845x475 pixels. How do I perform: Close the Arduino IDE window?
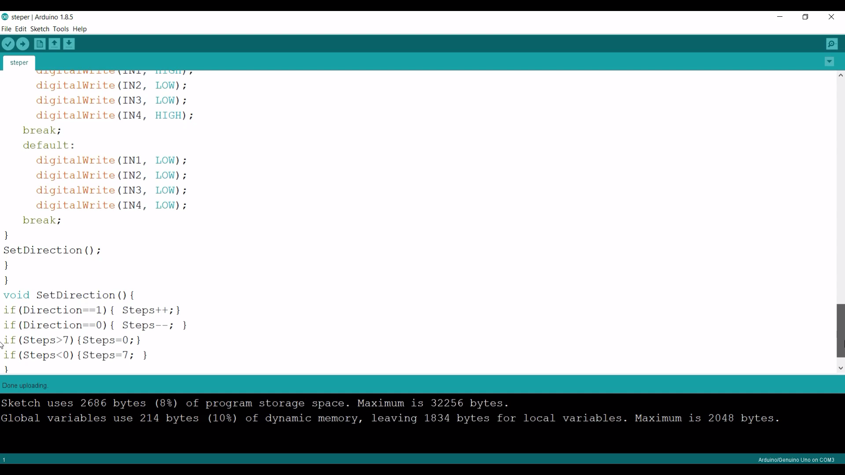tap(831, 17)
